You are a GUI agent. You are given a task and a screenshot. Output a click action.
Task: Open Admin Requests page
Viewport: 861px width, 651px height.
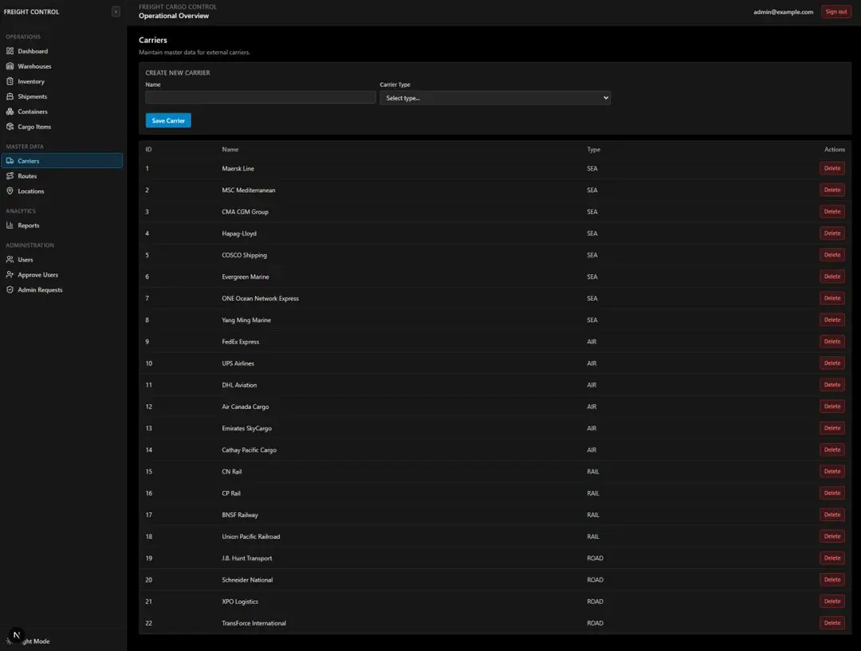[x=61, y=289]
